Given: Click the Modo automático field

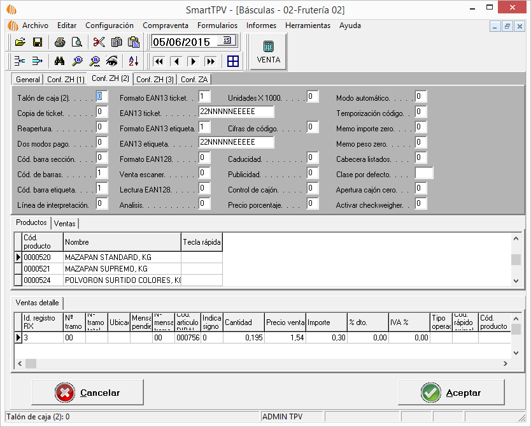Looking at the screenshot, I should (x=421, y=97).
